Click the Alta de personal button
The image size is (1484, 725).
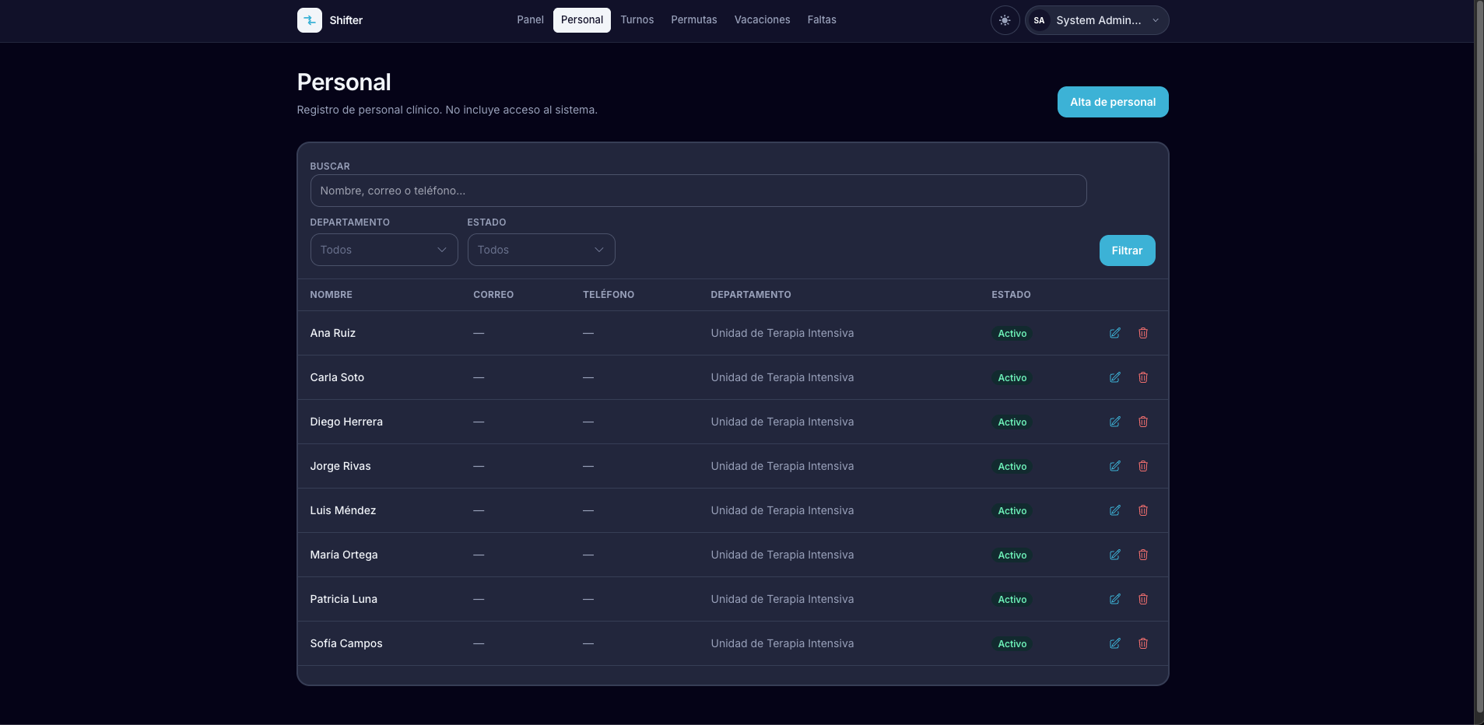pyautogui.click(x=1113, y=102)
